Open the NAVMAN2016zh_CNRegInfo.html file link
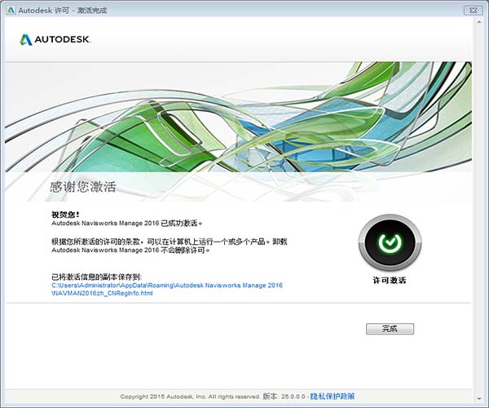This screenshot has width=489, height=408. click(x=102, y=293)
